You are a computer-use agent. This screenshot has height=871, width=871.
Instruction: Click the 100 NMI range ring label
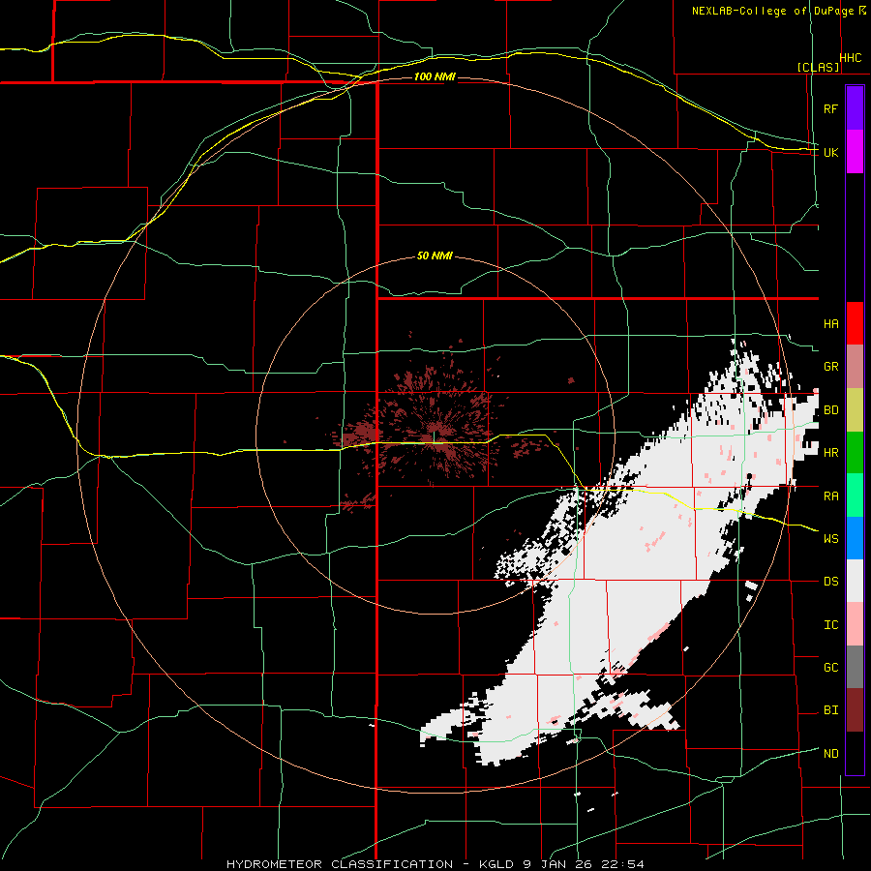(x=435, y=76)
